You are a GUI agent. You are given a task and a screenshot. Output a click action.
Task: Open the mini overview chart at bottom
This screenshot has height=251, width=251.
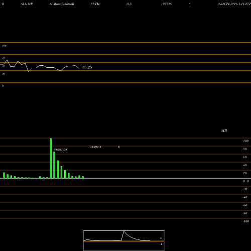[x=124, y=240]
